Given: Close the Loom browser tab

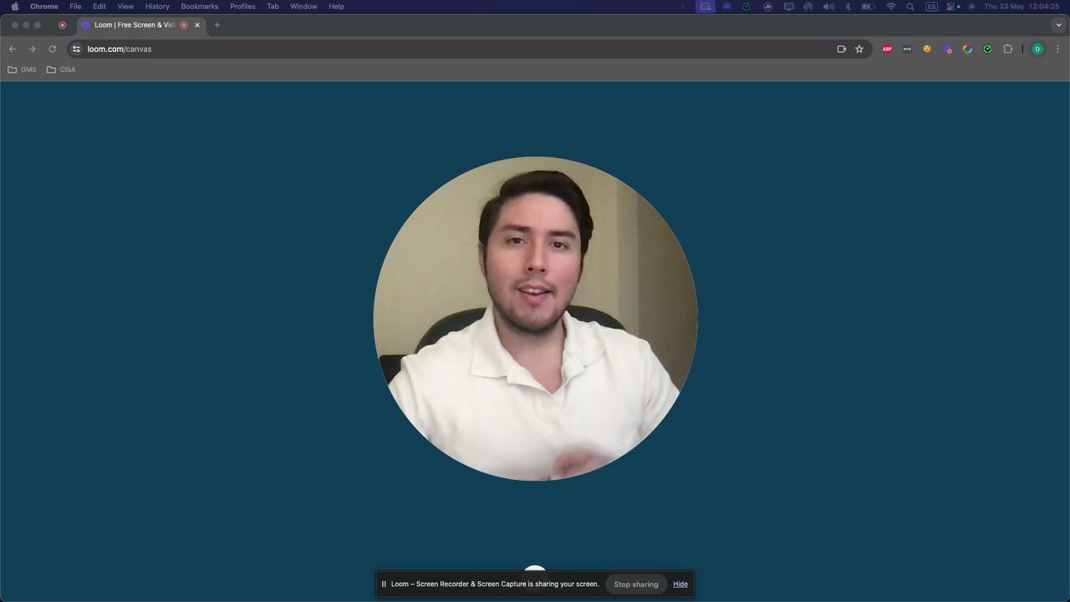Looking at the screenshot, I should (x=197, y=25).
